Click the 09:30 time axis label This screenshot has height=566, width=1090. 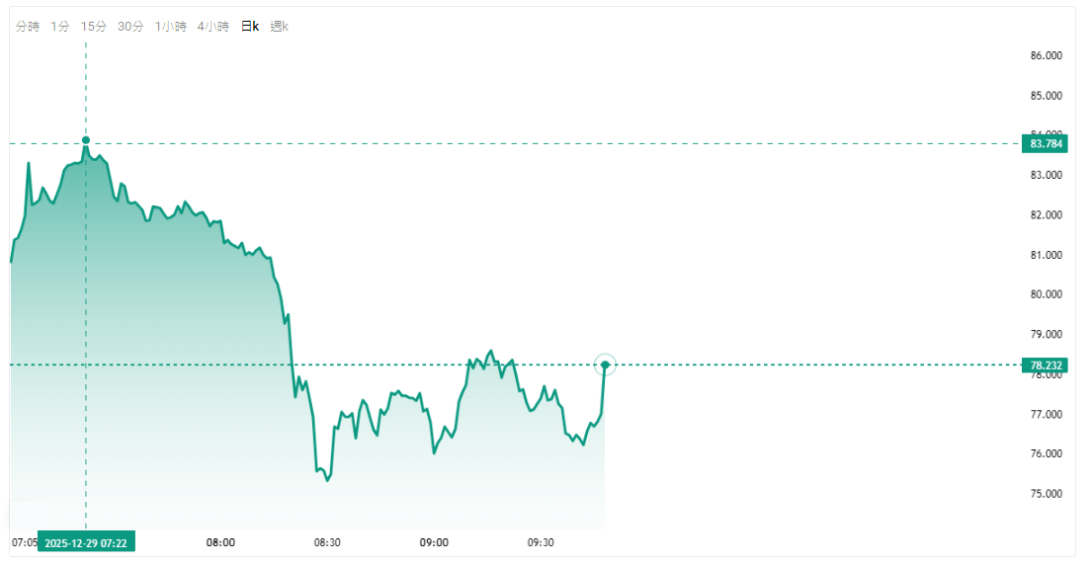coord(541,542)
